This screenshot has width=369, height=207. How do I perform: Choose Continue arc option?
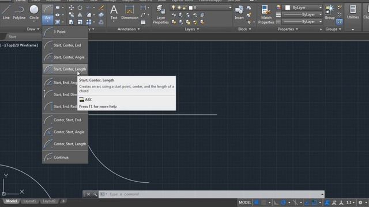[x=65, y=157]
